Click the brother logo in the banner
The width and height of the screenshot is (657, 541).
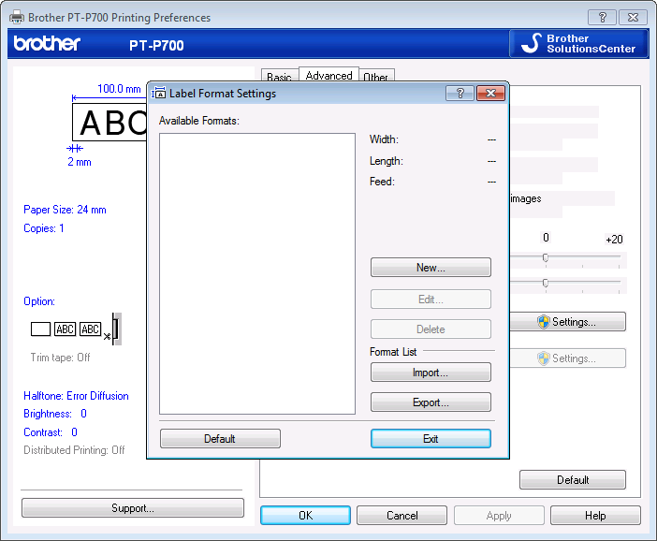pos(47,43)
